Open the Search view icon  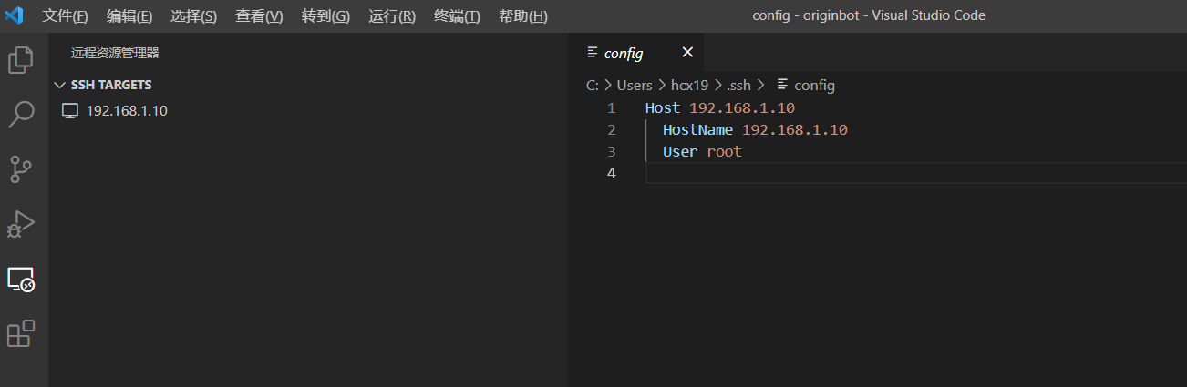click(21, 115)
